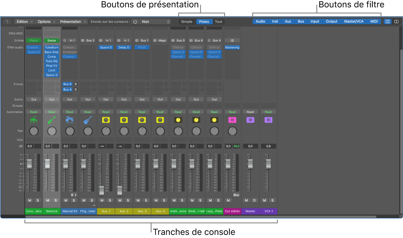Click the VCA 1 channel waveform icon
This screenshot has width=403, height=238.
[268, 120]
